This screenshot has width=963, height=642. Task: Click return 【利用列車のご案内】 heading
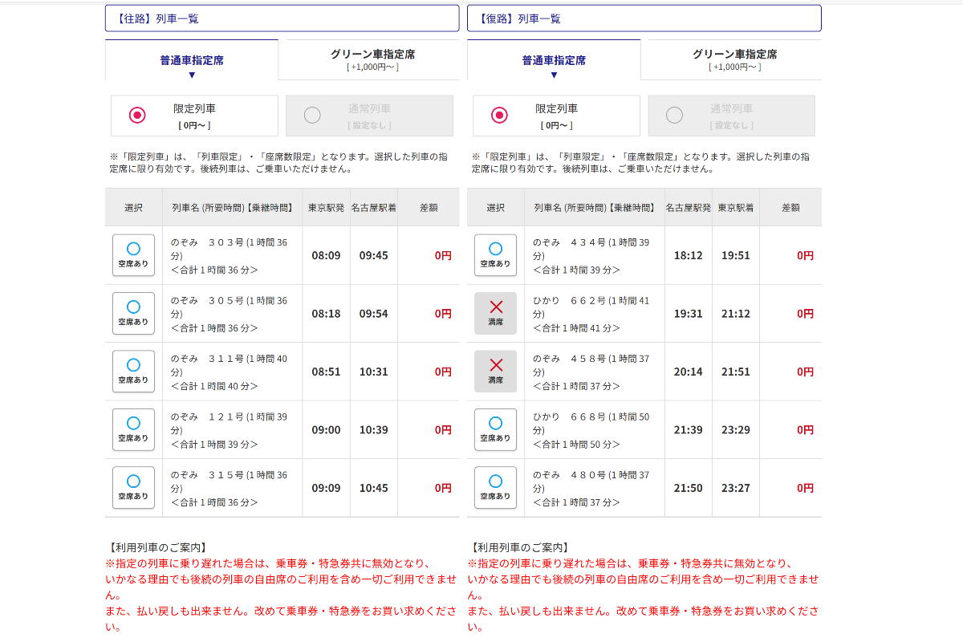coord(518,547)
